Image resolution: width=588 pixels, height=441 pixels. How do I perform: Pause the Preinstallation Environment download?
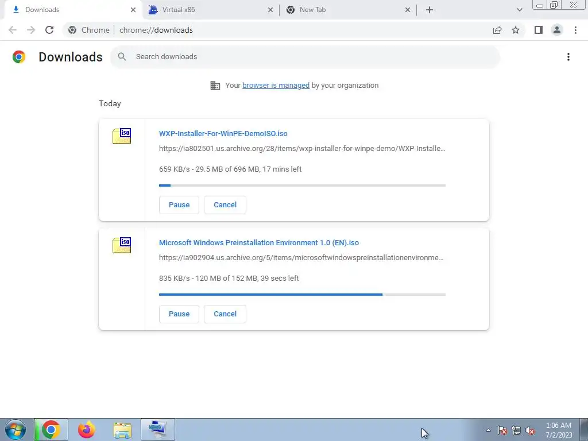179,314
